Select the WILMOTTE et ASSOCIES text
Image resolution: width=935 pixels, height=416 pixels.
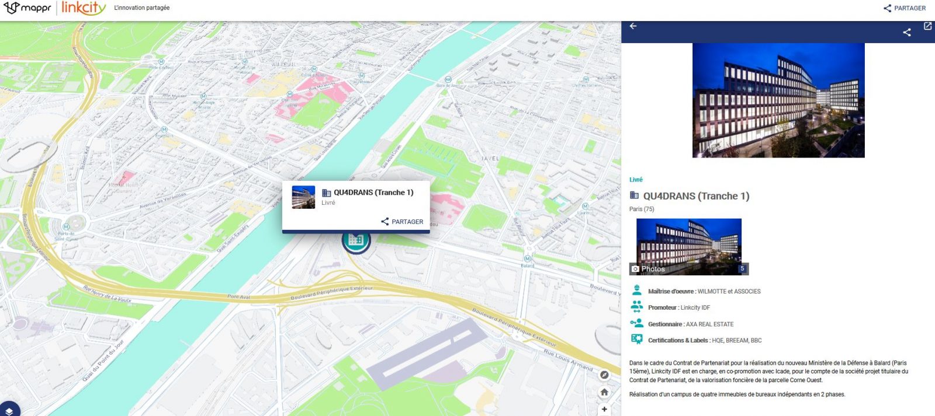tap(729, 292)
